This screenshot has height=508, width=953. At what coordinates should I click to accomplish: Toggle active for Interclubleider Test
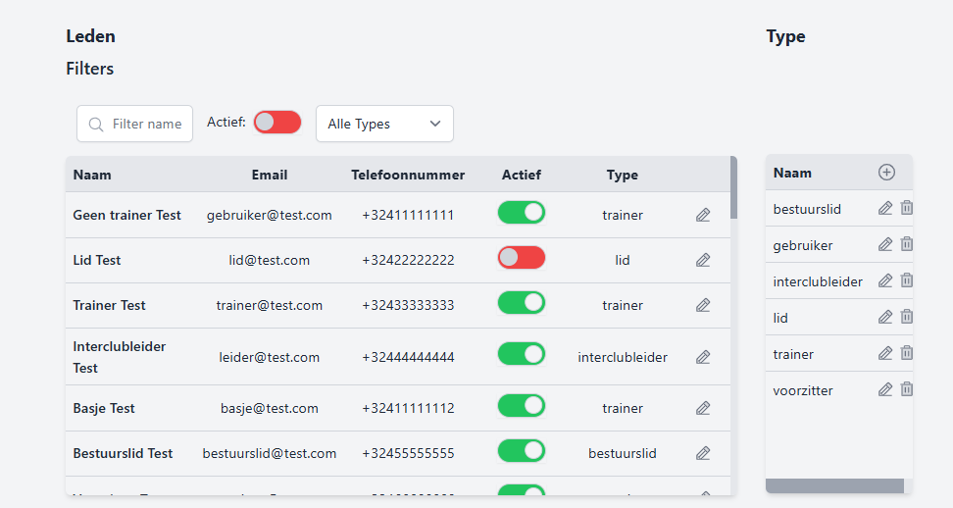coord(522,354)
